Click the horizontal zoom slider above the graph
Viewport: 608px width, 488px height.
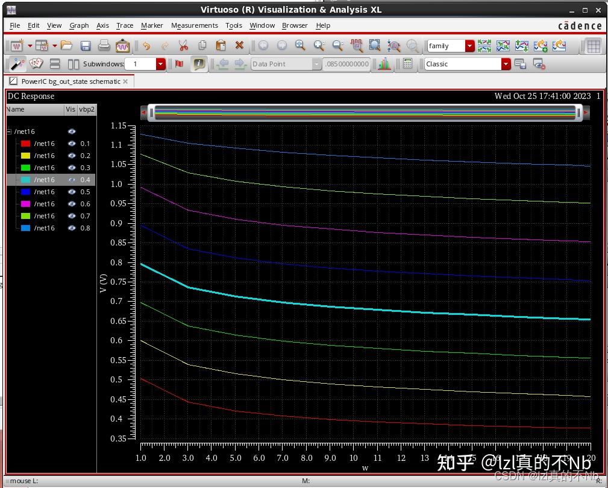(364, 112)
